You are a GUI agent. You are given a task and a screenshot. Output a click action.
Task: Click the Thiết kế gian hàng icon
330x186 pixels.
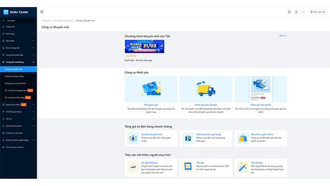click(3, 111)
